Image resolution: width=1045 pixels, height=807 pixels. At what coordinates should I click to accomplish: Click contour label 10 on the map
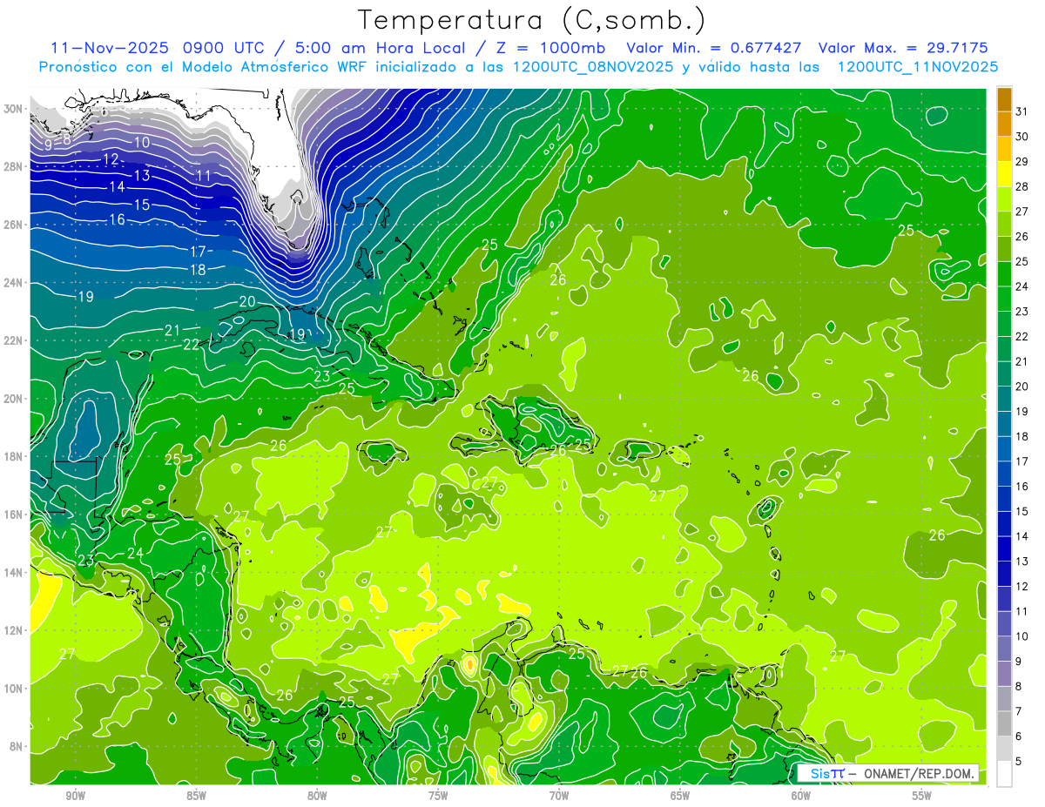(x=142, y=142)
